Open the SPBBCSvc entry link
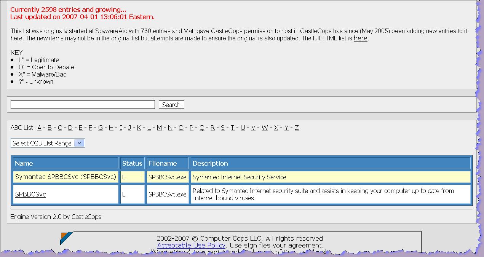This screenshot has width=484, height=257. tap(30, 194)
